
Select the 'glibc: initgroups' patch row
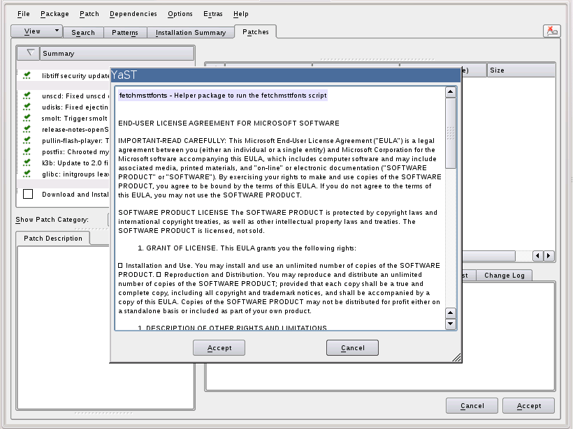coord(63,174)
